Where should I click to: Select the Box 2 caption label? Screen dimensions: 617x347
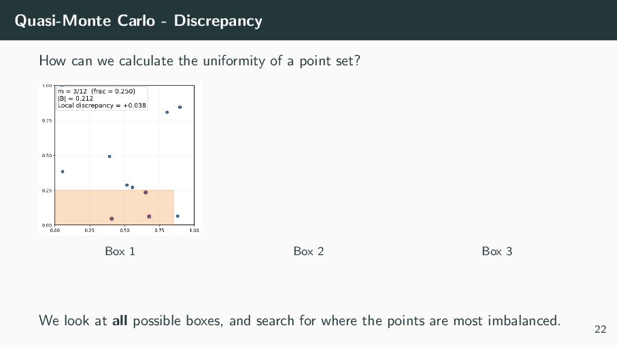pos(309,251)
